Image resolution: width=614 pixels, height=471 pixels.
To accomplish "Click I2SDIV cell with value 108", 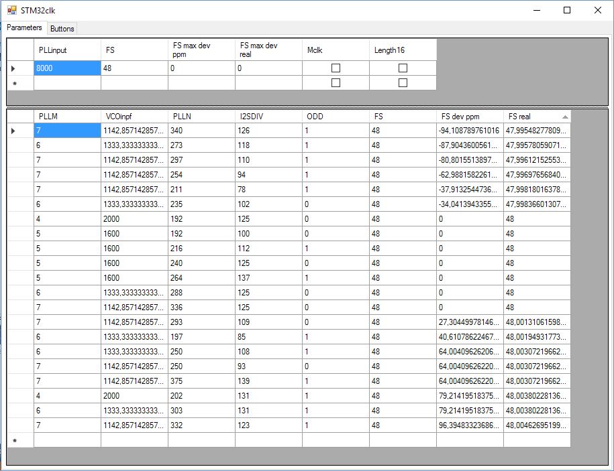I will pos(268,352).
